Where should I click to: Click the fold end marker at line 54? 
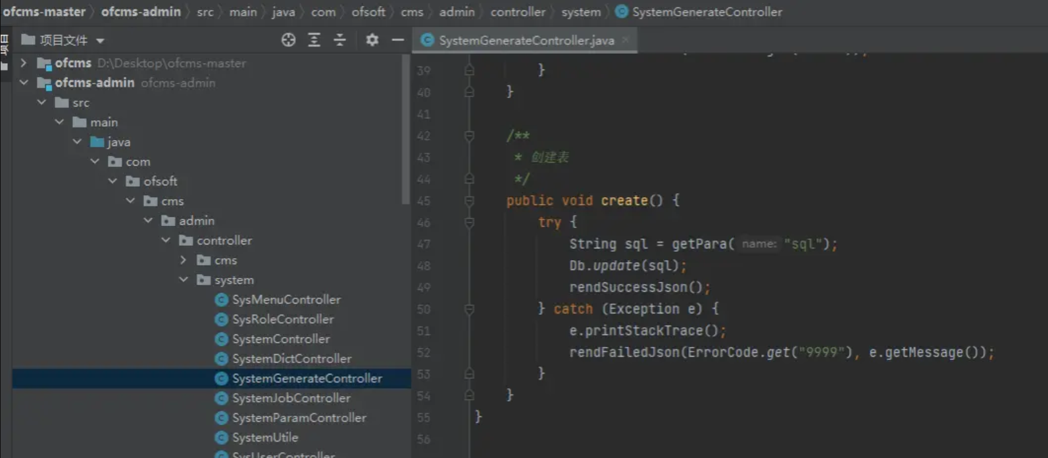point(469,396)
